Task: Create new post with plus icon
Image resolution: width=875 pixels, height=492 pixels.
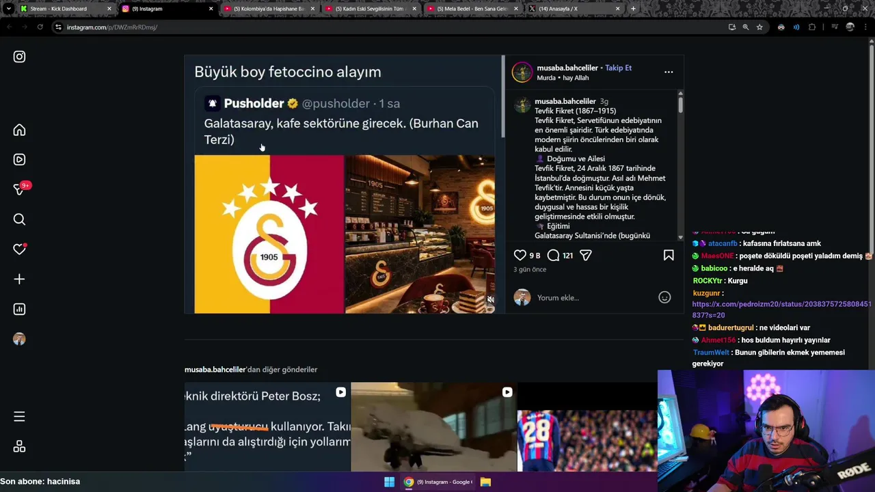Action: click(x=19, y=279)
